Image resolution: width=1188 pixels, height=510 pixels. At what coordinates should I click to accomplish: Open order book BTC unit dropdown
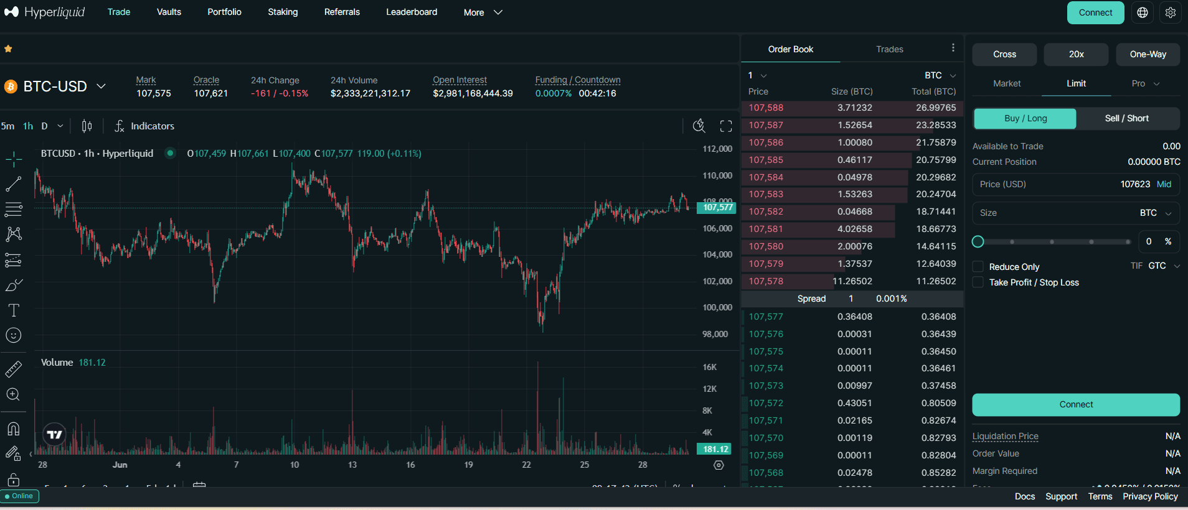point(940,75)
